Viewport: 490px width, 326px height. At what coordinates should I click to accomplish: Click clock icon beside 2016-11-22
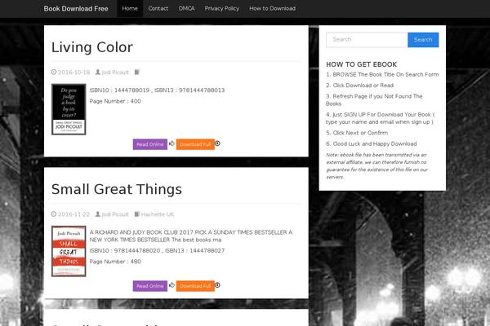(54, 214)
